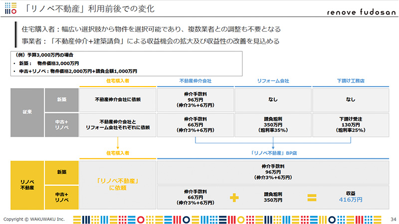Click the logo icon beside the slide title

pyautogui.click(x=10, y=8)
